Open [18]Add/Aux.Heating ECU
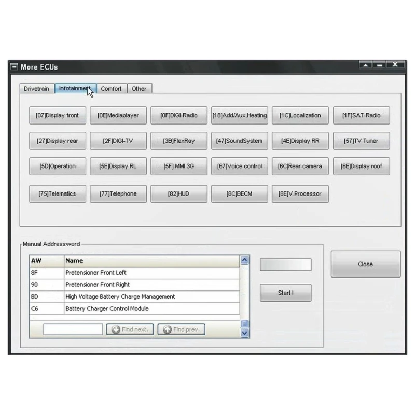 tap(240, 115)
